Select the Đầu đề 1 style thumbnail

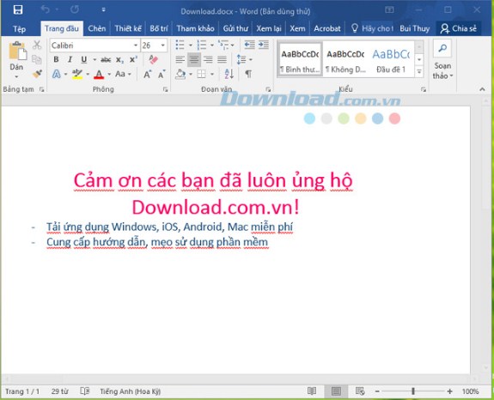point(391,60)
